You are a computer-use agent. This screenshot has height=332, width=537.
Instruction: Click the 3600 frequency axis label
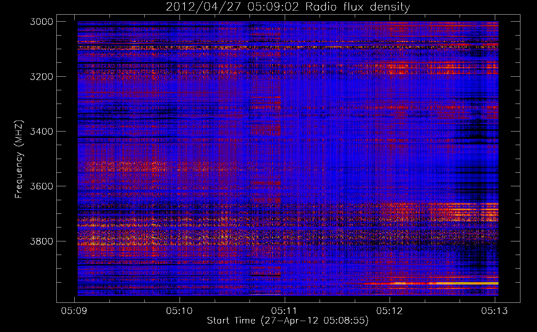41,186
